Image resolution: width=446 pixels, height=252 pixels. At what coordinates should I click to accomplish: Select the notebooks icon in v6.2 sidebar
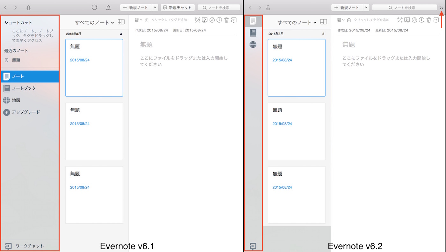253,33
